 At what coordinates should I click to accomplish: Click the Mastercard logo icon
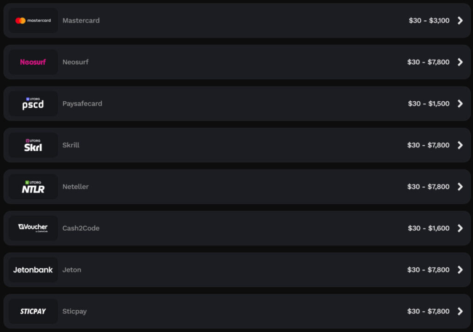33,20
